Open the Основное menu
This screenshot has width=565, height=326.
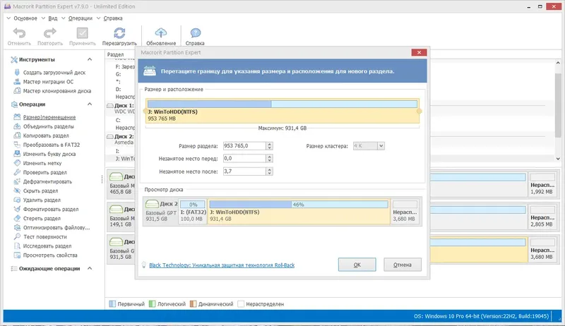[25, 18]
